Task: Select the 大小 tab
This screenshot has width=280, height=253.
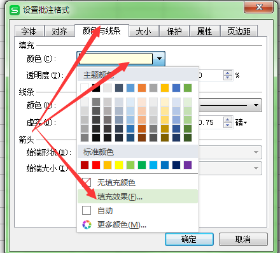Action: pyautogui.click(x=144, y=31)
